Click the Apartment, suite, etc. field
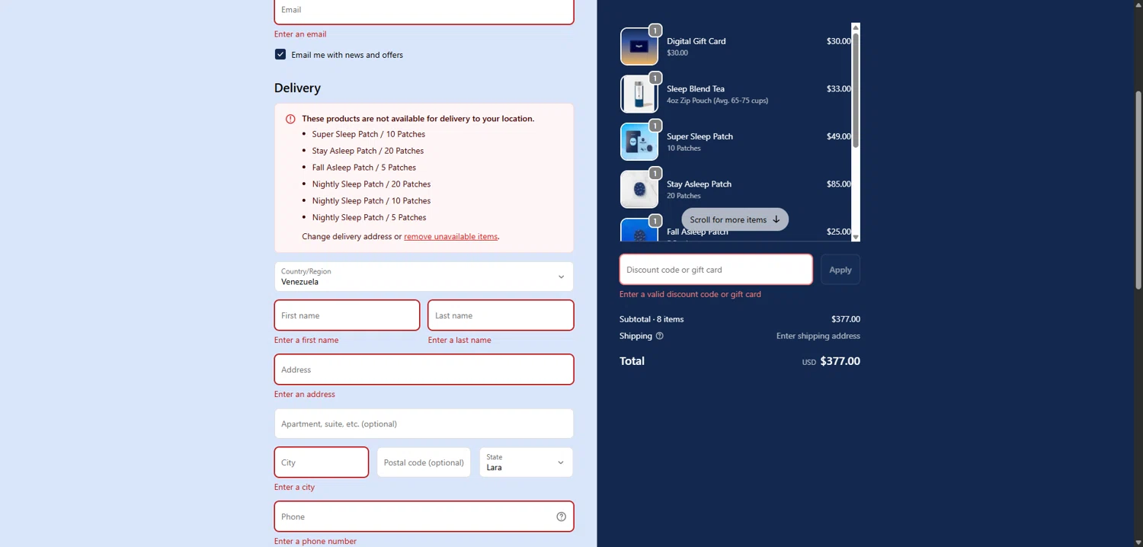 click(x=424, y=424)
